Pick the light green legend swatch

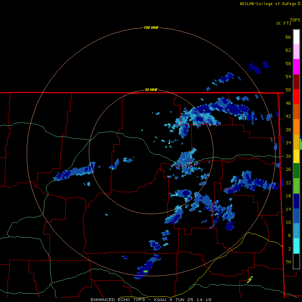pyautogui.click(x=296, y=186)
